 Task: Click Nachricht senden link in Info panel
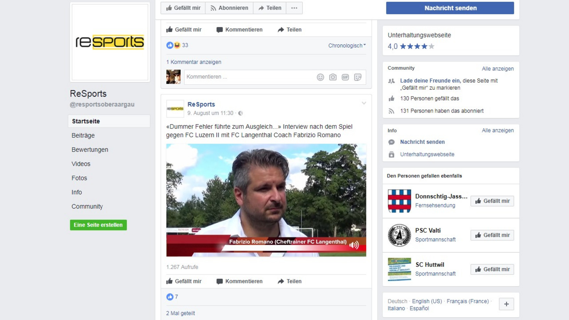tap(422, 142)
